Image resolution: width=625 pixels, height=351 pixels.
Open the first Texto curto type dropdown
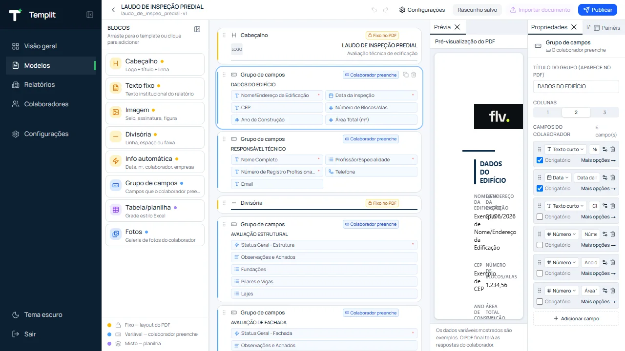565,150
